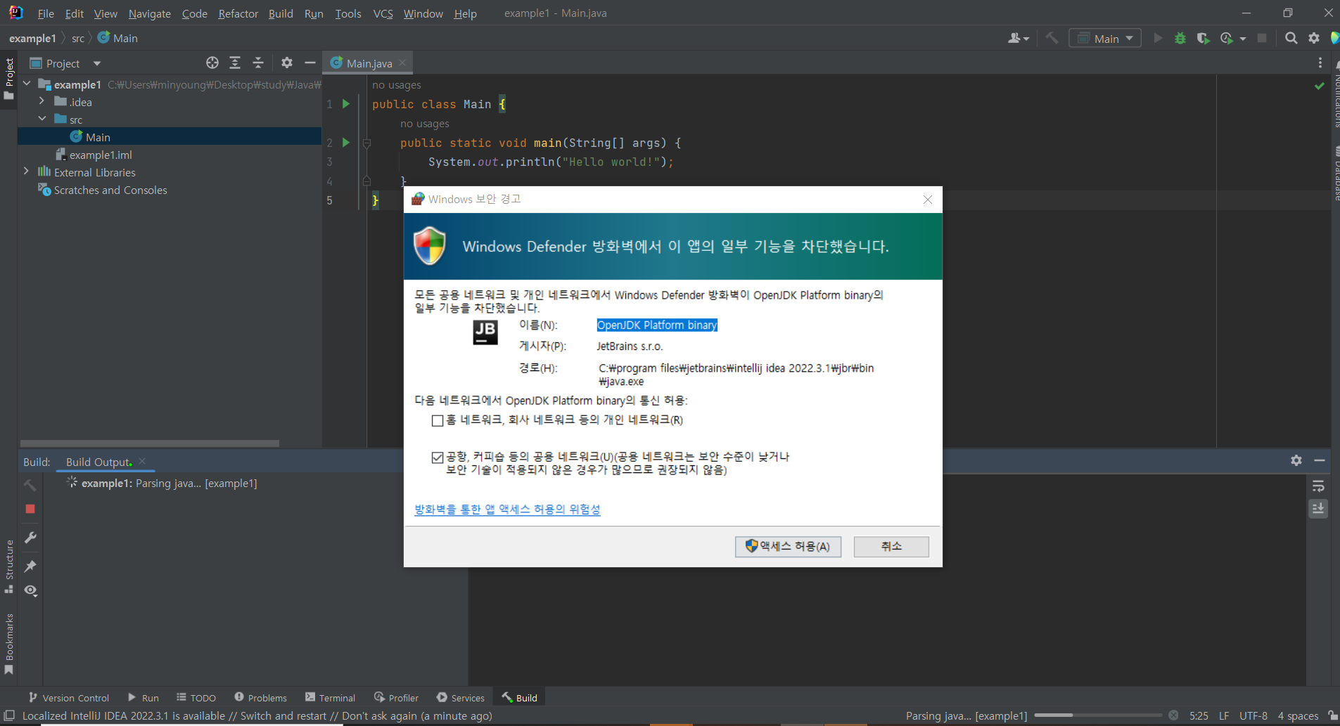Run with Coverage shield icon
1340x726 pixels.
click(1203, 38)
